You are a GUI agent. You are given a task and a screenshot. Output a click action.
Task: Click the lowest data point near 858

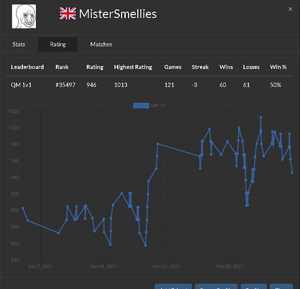pyautogui.click(x=145, y=246)
